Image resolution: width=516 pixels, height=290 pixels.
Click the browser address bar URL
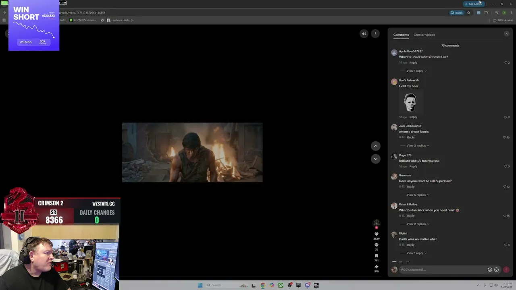83,12
